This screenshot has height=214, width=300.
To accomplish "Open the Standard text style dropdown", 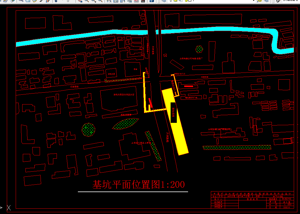I will click(291, 1).
